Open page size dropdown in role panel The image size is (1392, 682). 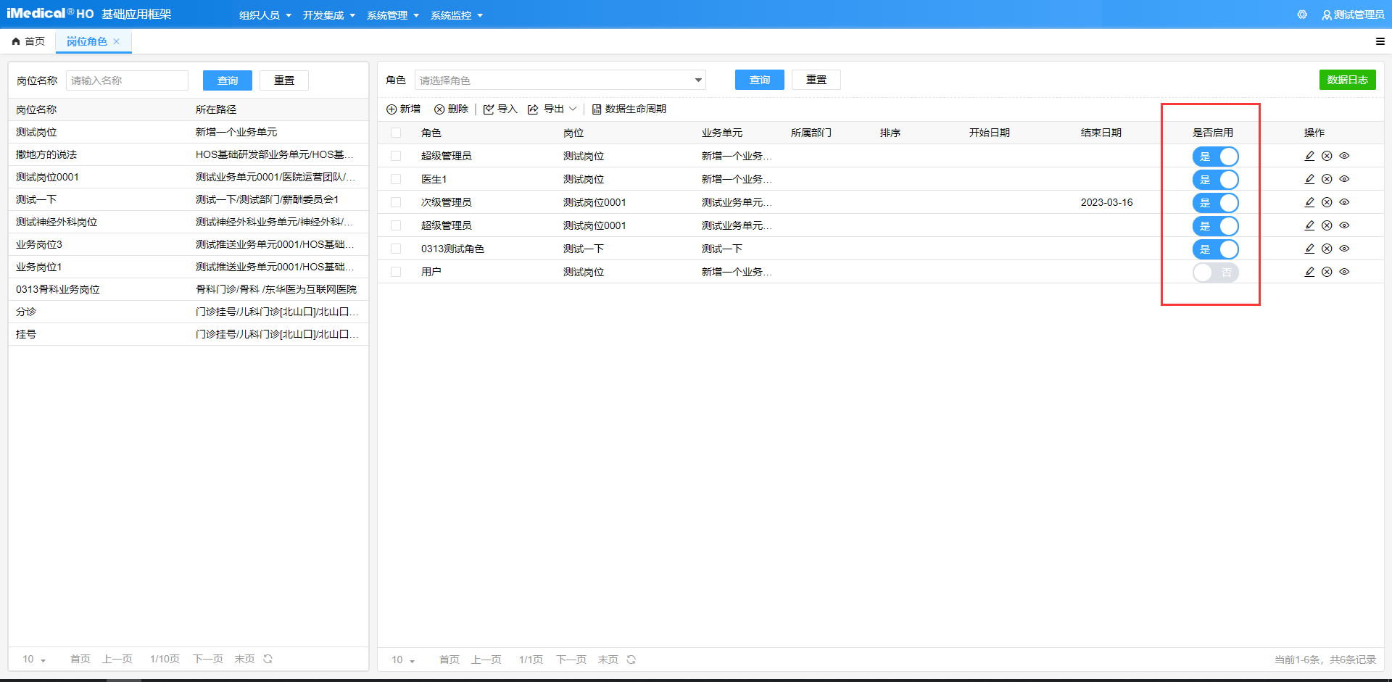pyautogui.click(x=403, y=660)
